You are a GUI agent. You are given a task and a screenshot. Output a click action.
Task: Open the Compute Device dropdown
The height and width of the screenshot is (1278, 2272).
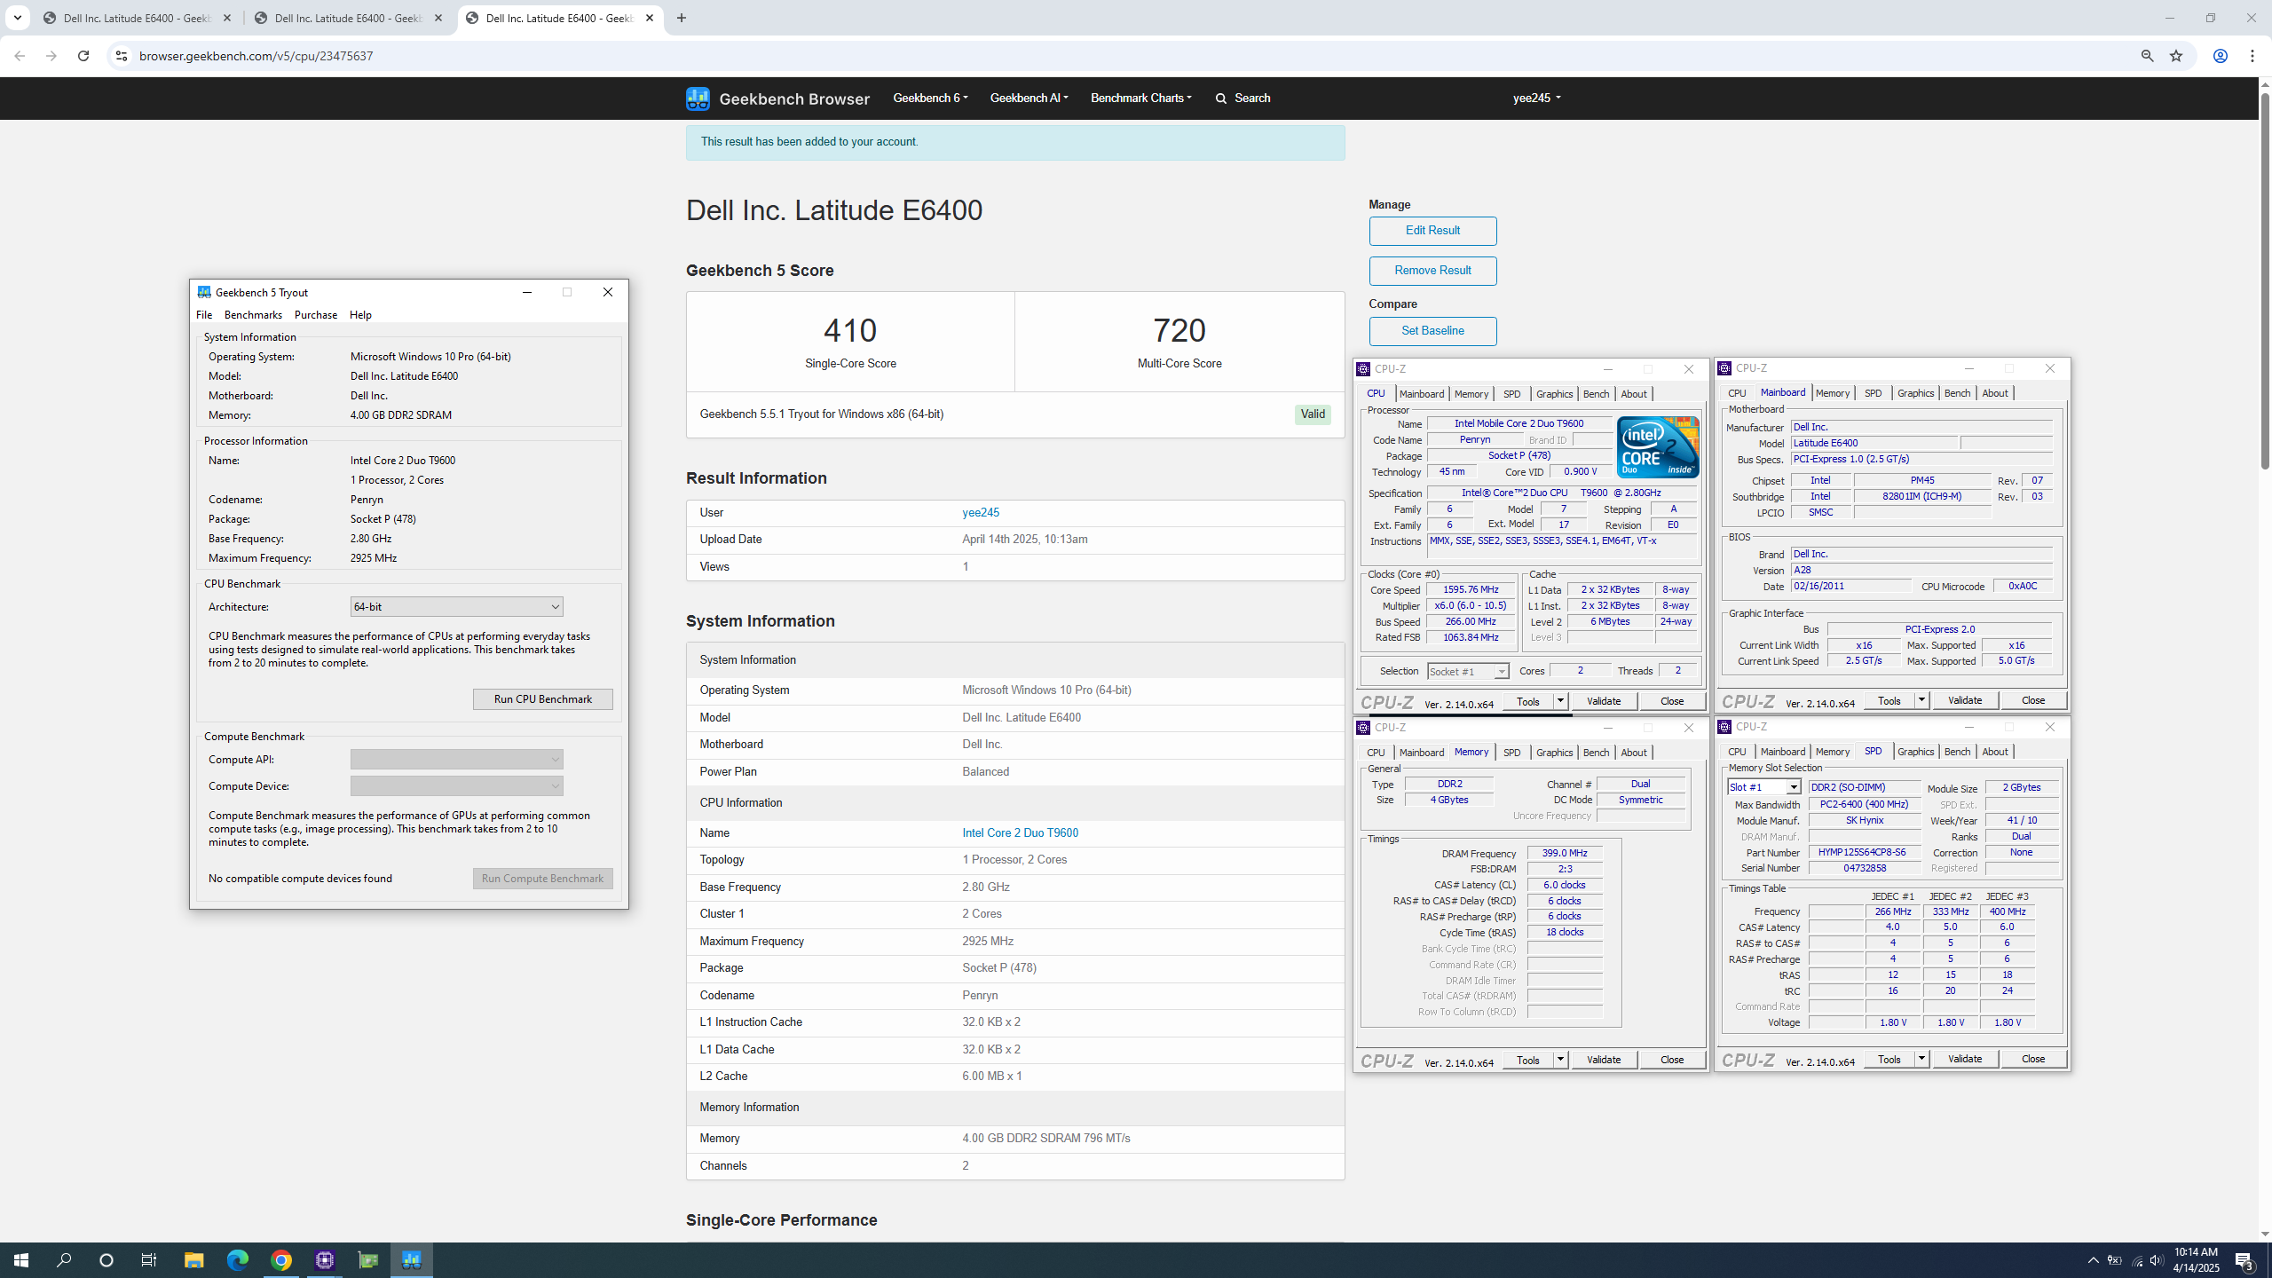[x=456, y=786]
